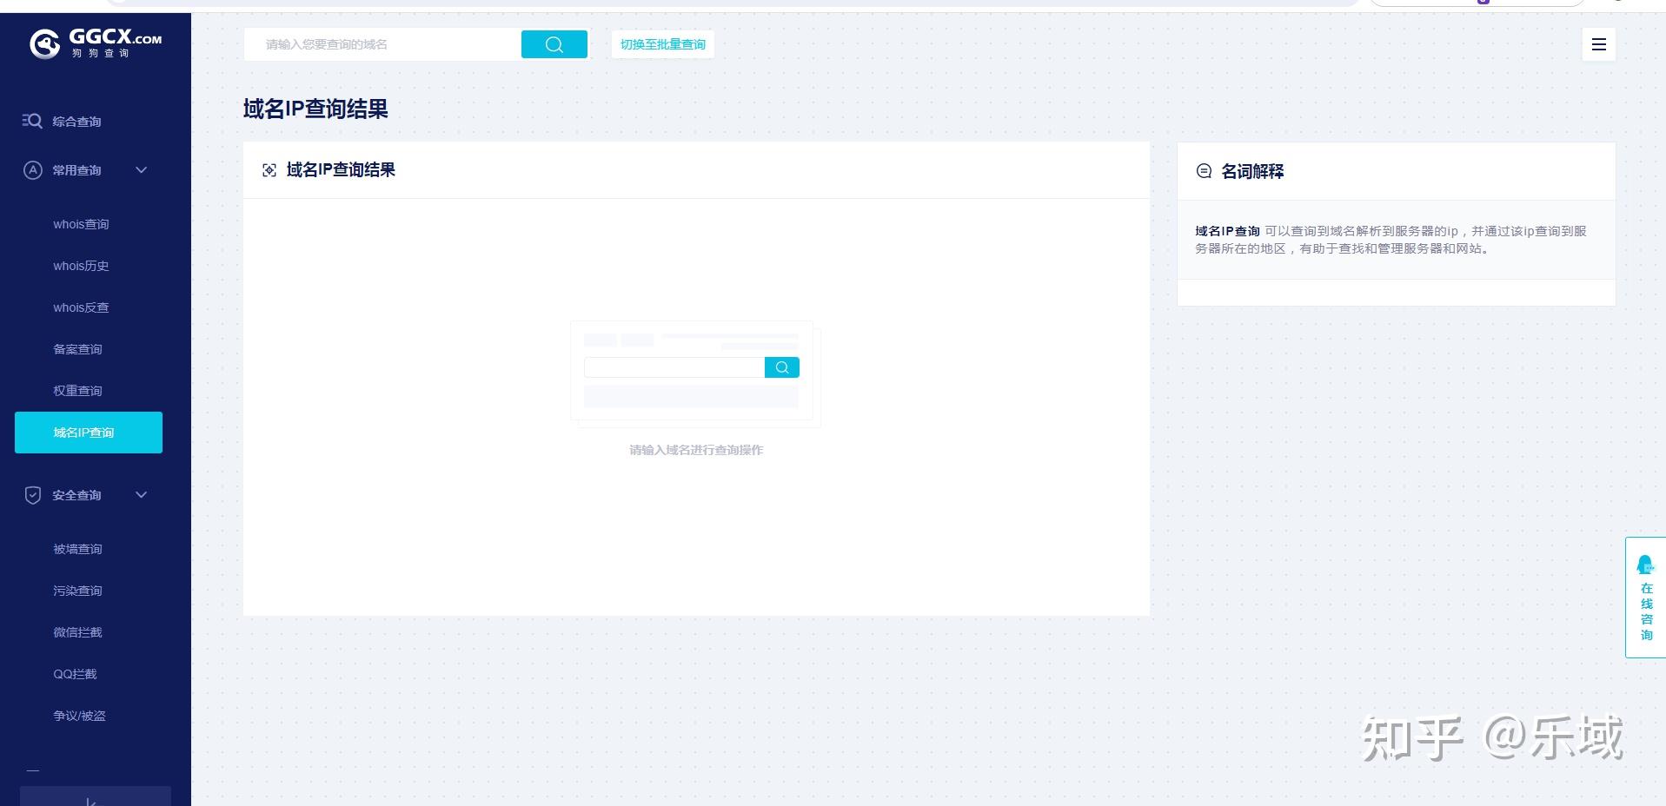Select whois反查 in sidebar
The width and height of the screenshot is (1666, 806).
(x=81, y=307)
